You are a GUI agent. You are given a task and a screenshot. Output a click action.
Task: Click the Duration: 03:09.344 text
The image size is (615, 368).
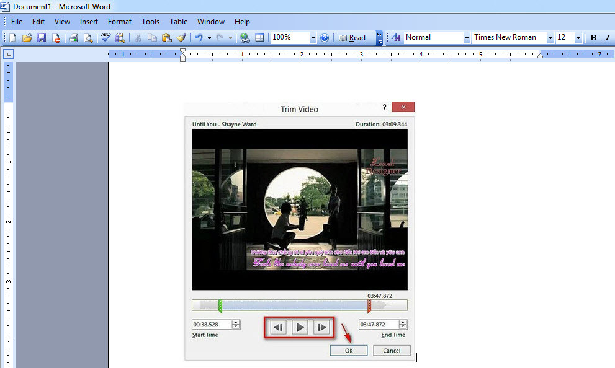[x=381, y=124]
